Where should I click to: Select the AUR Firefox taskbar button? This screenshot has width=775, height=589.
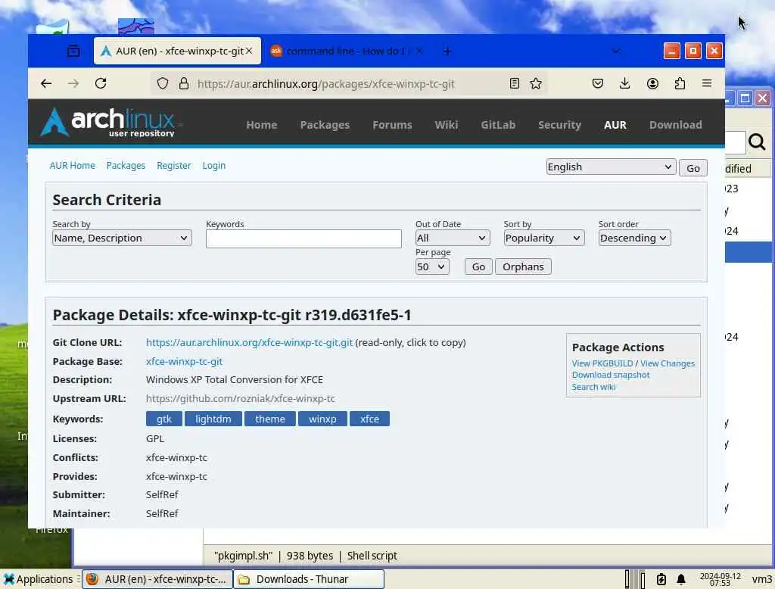(157, 579)
